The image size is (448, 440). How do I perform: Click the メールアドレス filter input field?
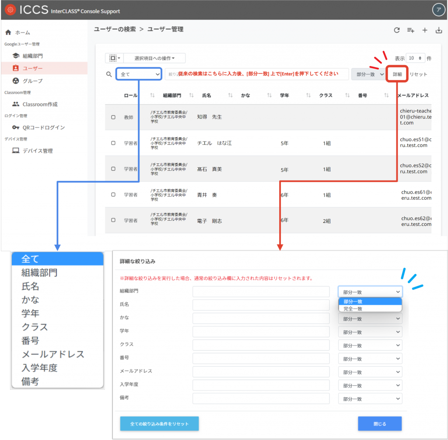click(261, 372)
